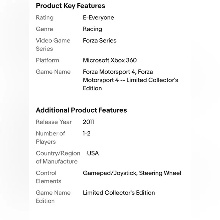220x220 pixels.
Task: Select the Microsoft Xbox 360 platform text
Action: [110, 60]
